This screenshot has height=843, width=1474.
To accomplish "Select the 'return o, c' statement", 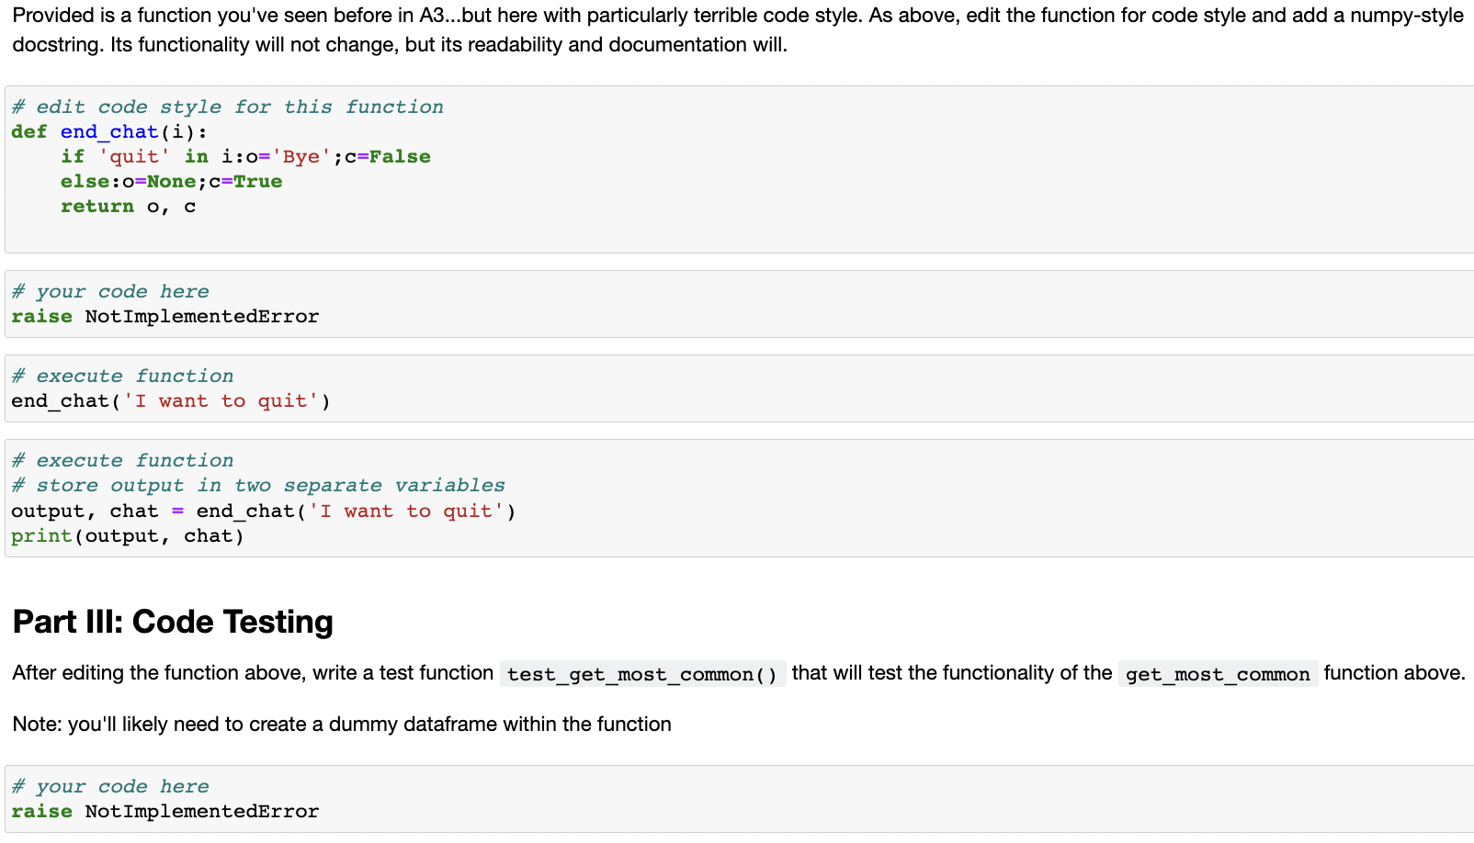I will coord(128,206).
